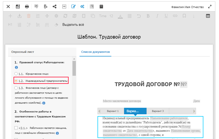Check box 2.1 Работником является женщина
Image resolution: width=219 pixels, height=139 pixels.
click(16, 128)
